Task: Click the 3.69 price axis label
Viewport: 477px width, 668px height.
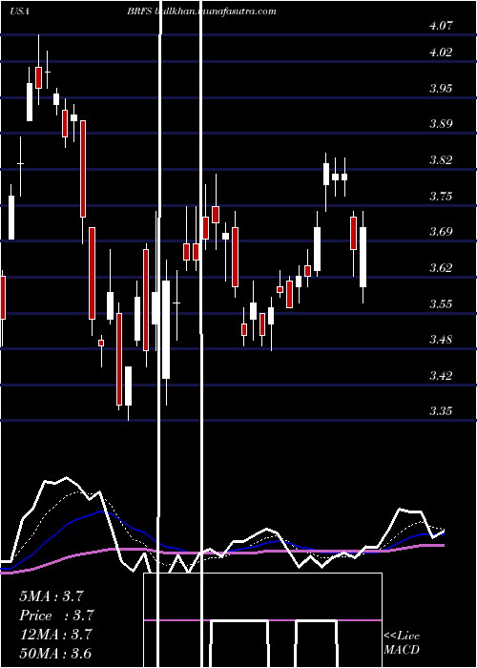Action: coord(441,232)
